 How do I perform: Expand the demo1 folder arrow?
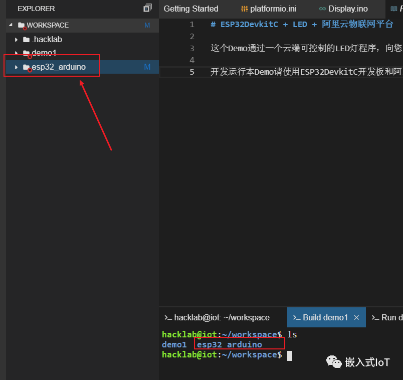17,53
